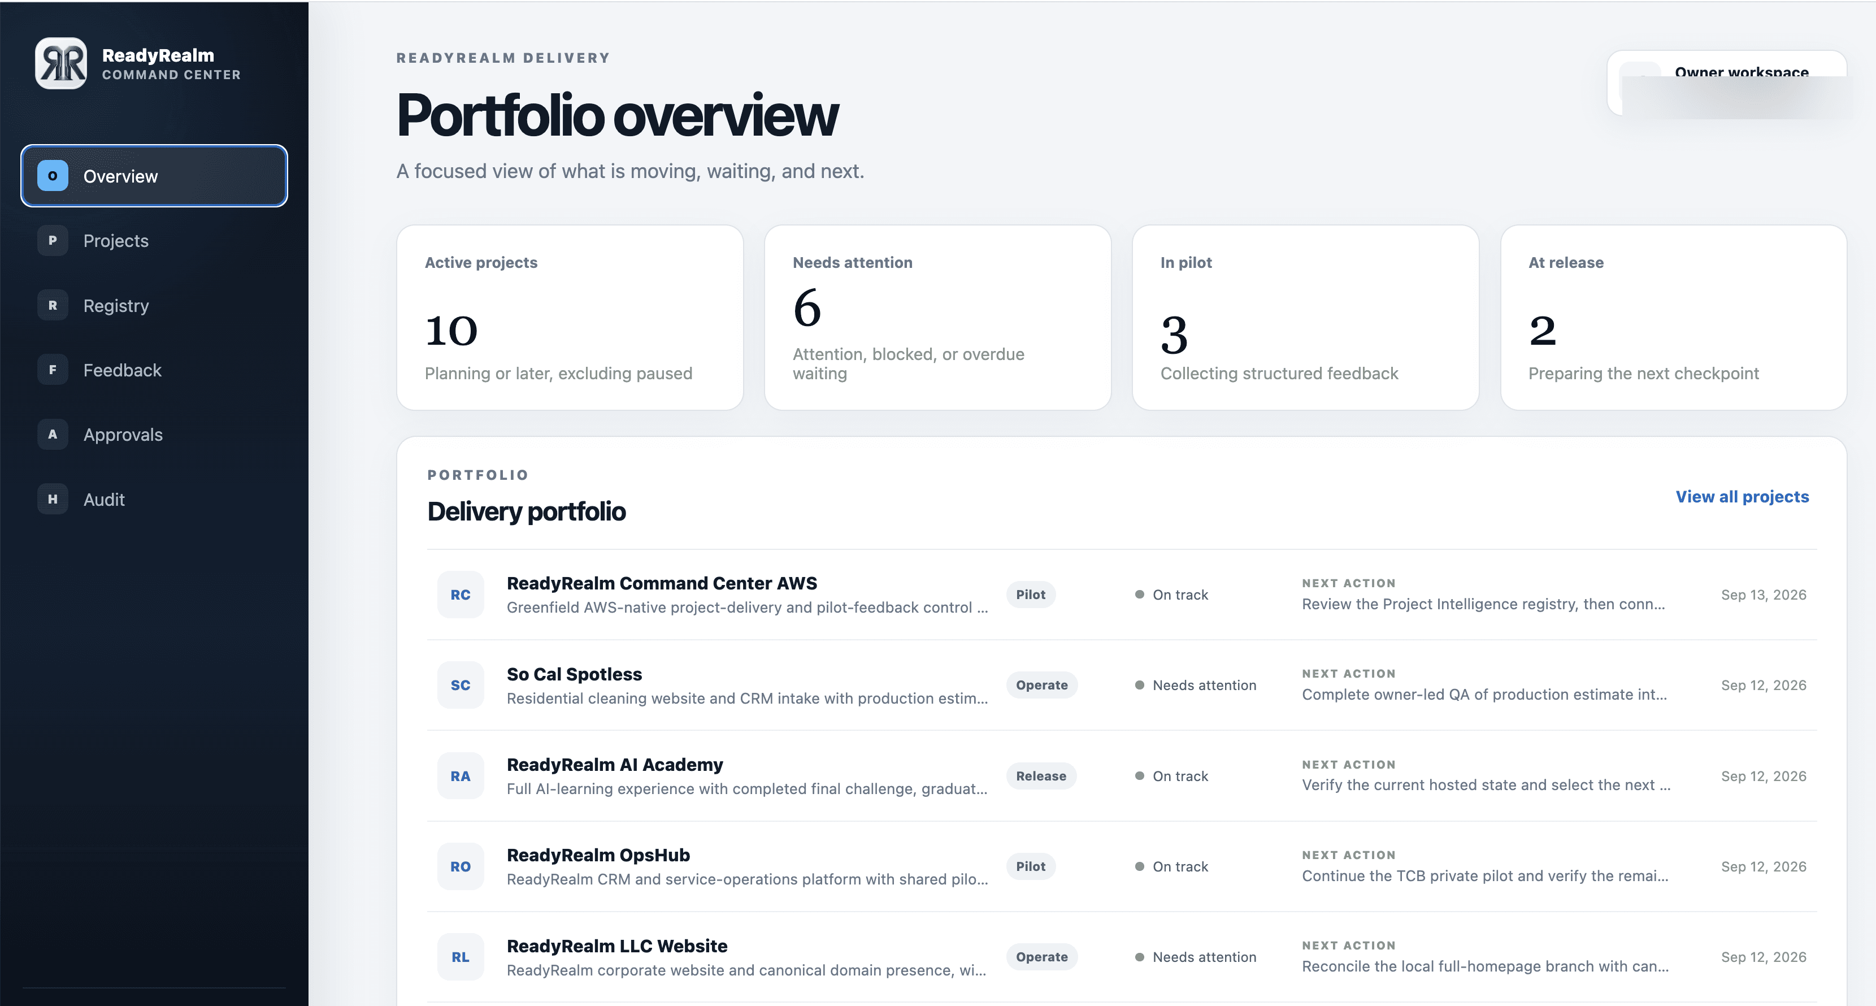The height and width of the screenshot is (1006, 1876).
Task: Click the Audit 'H' sidebar icon
Action: pos(53,499)
